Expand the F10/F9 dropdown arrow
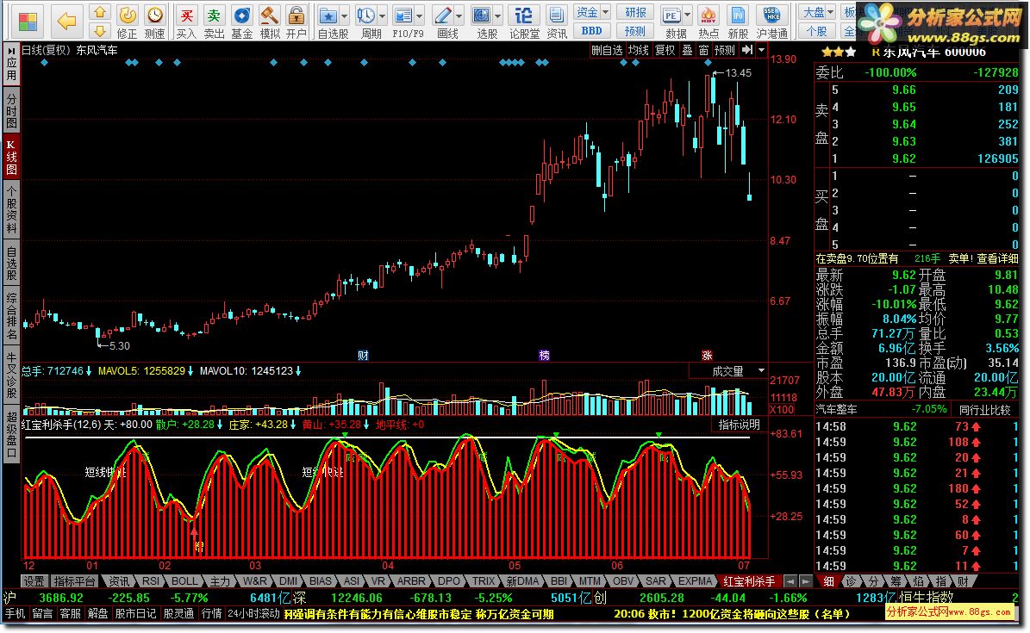Image resolution: width=1030 pixels, height=633 pixels. 419,16
